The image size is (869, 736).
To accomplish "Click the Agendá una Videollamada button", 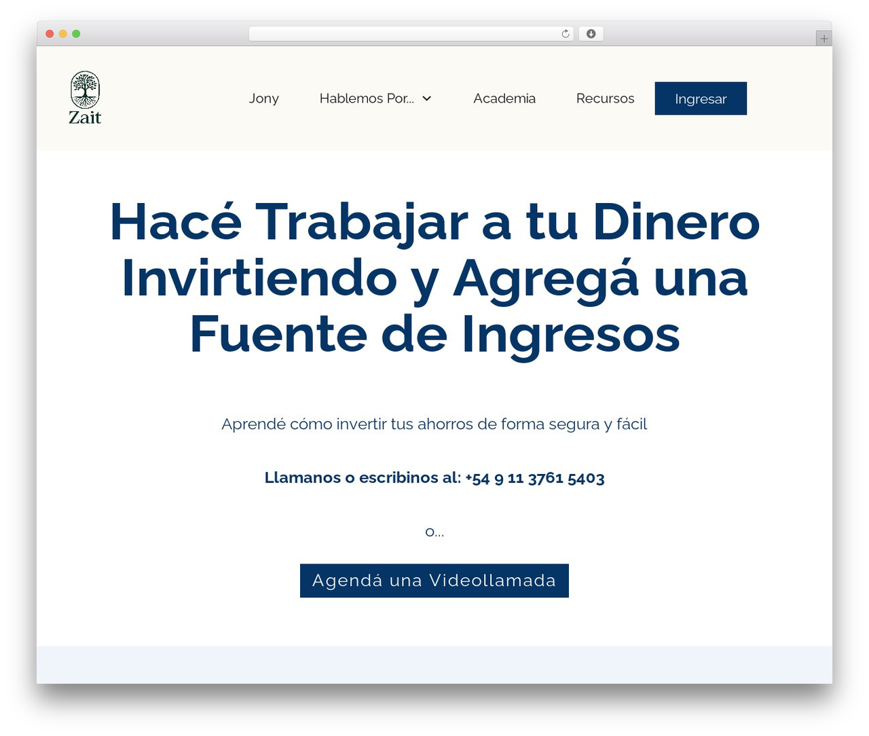I will (x=434, y=581).
